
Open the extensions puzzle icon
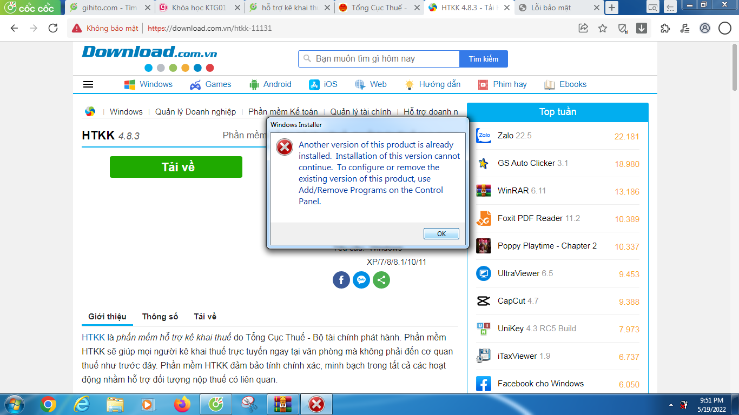click(665, 28)
